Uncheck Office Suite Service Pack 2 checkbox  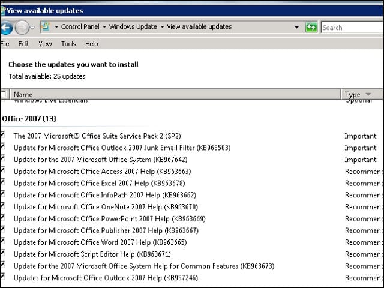point(3,134)
